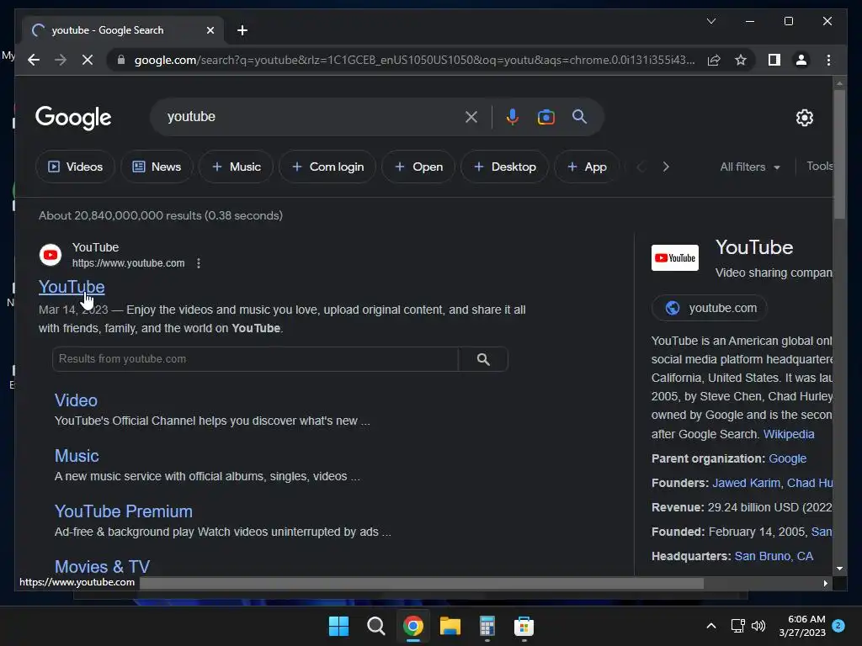Open Google parent organization link
The height and width of the screenshot is (646, 862).
pyautogui.click(x=787, y=458)
